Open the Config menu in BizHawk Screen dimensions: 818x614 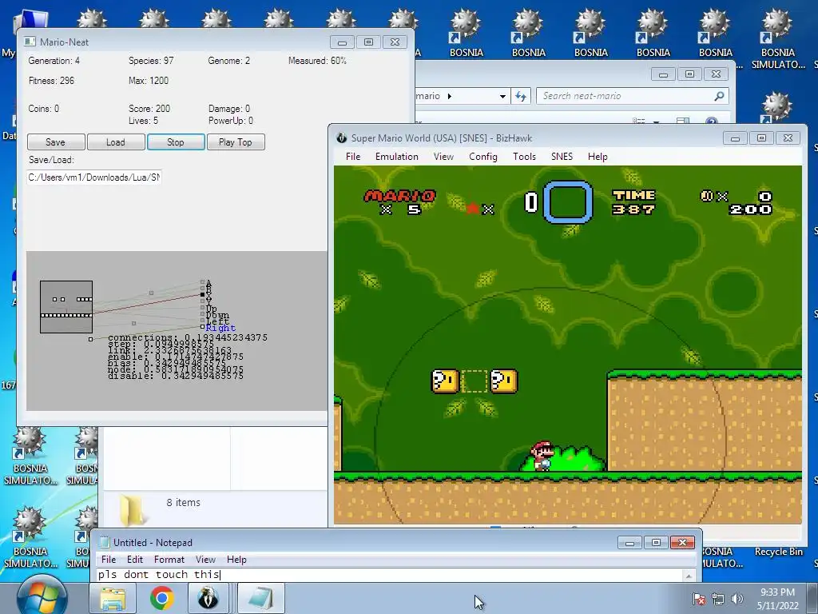tap(483, 157)
